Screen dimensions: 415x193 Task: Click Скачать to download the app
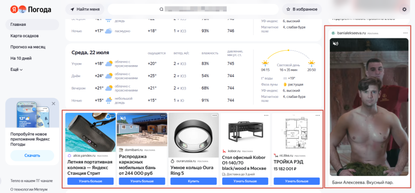pos(32,156)
